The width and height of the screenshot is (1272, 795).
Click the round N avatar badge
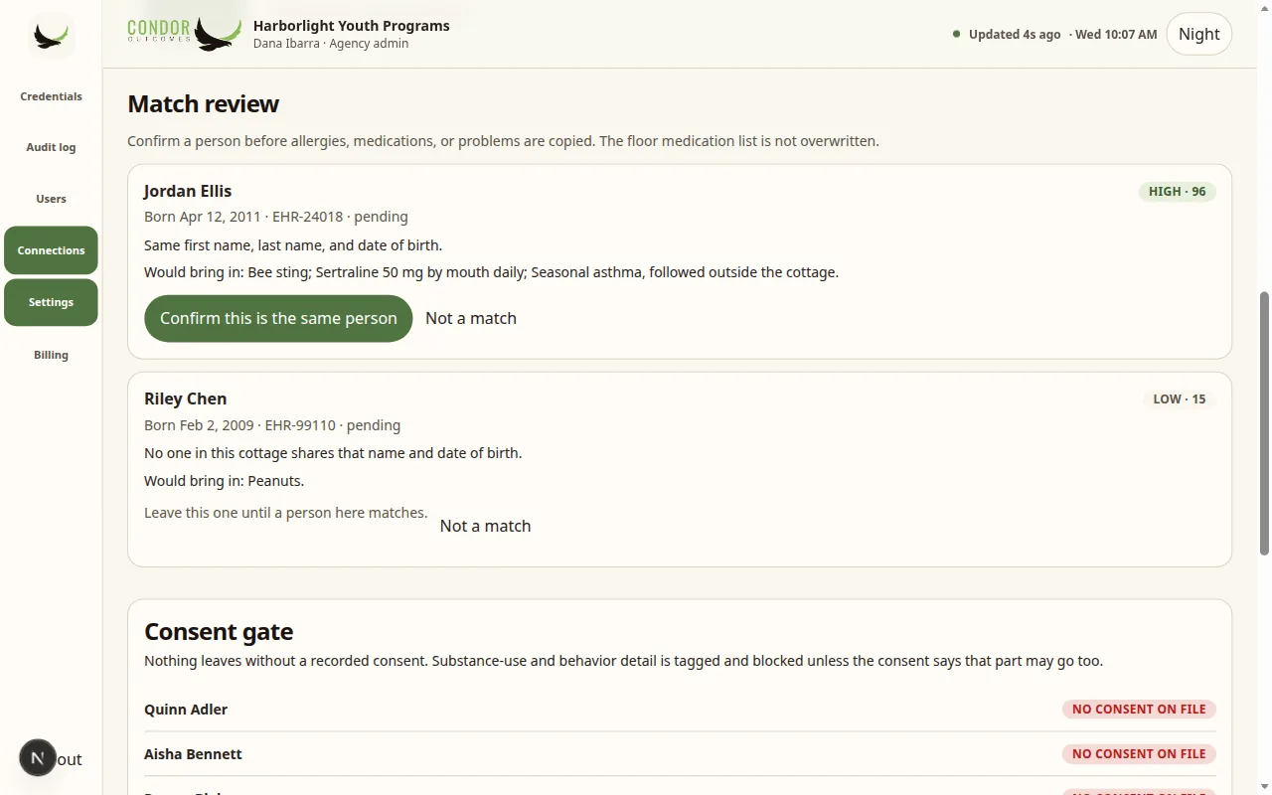38,758
